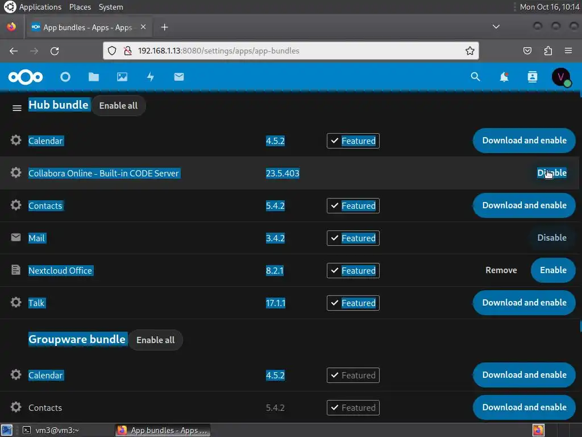Bookmark this page with star icon
582x437 pixels.
click(x=470, y=51)
